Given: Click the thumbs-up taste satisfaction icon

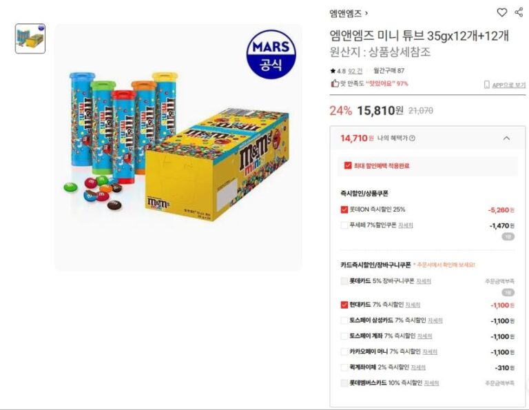Looking at the screenshot, I should (334, 84).
